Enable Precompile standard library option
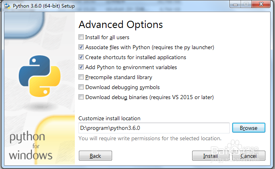This screenshot has height=169, width=275. pos(81,77)
